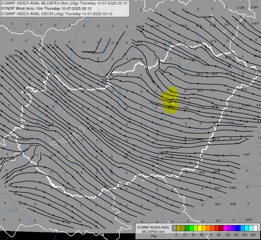Click the map value '57.2'
Screen dimensions: 261x240
[241, 24]
